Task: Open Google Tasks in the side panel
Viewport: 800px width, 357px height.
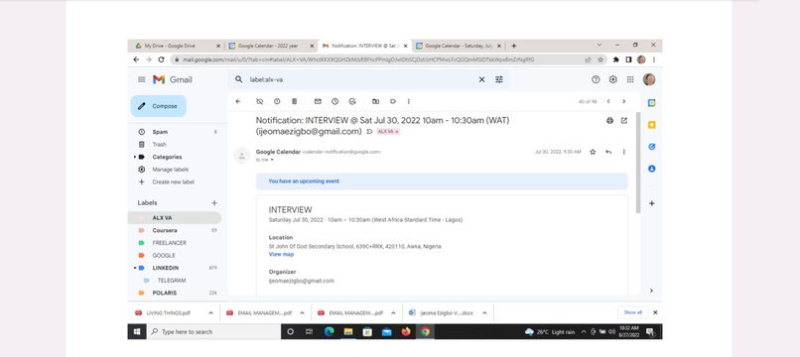Action: [651, 147]
